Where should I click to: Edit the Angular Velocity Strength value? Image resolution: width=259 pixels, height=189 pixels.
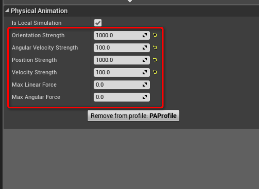click(x=122, y=48)
